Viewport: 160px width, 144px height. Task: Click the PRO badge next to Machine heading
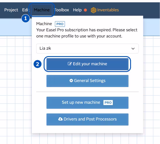coord(60,24)
